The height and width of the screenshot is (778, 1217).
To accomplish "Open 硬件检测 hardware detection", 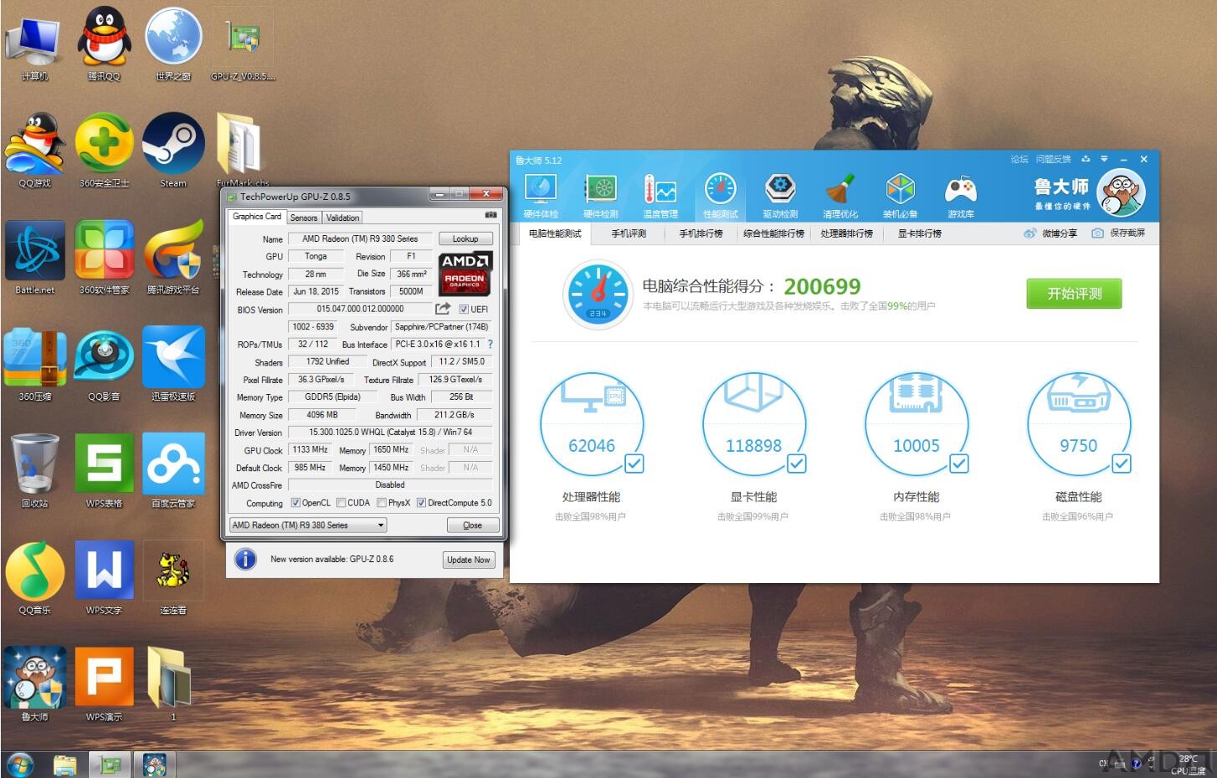I will click(600, 196).
